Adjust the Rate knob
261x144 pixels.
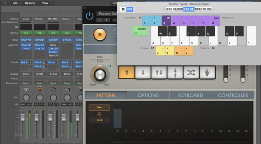pos(100,74)
